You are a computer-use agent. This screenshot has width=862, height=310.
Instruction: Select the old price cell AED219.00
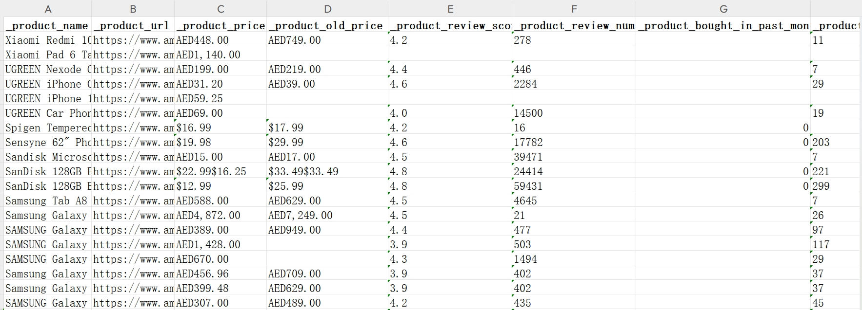(328, 69)
